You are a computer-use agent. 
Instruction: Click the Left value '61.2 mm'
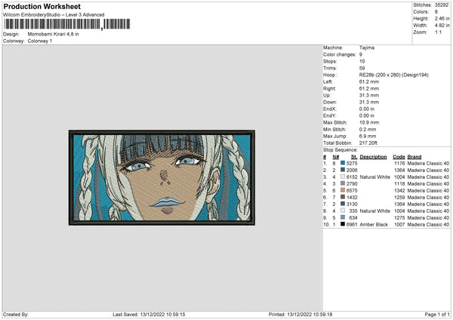tap(369, 82)
